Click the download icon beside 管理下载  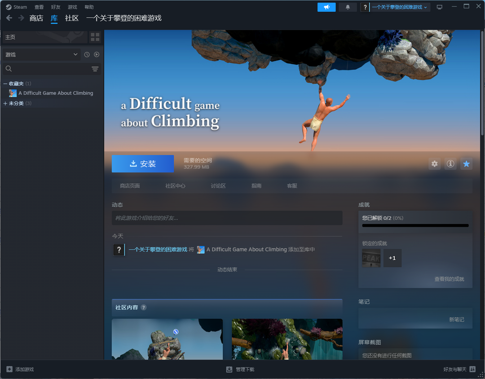229,369
